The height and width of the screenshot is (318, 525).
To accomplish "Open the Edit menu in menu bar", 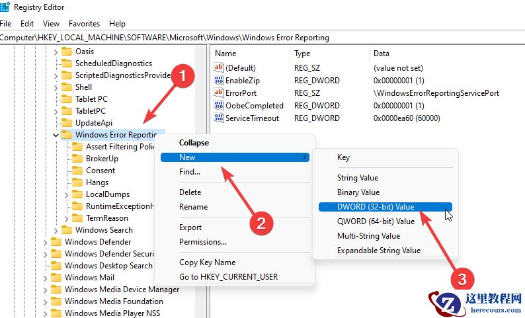I will 27,24.
